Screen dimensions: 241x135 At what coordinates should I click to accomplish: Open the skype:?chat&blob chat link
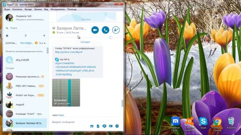tap(75, 69)
